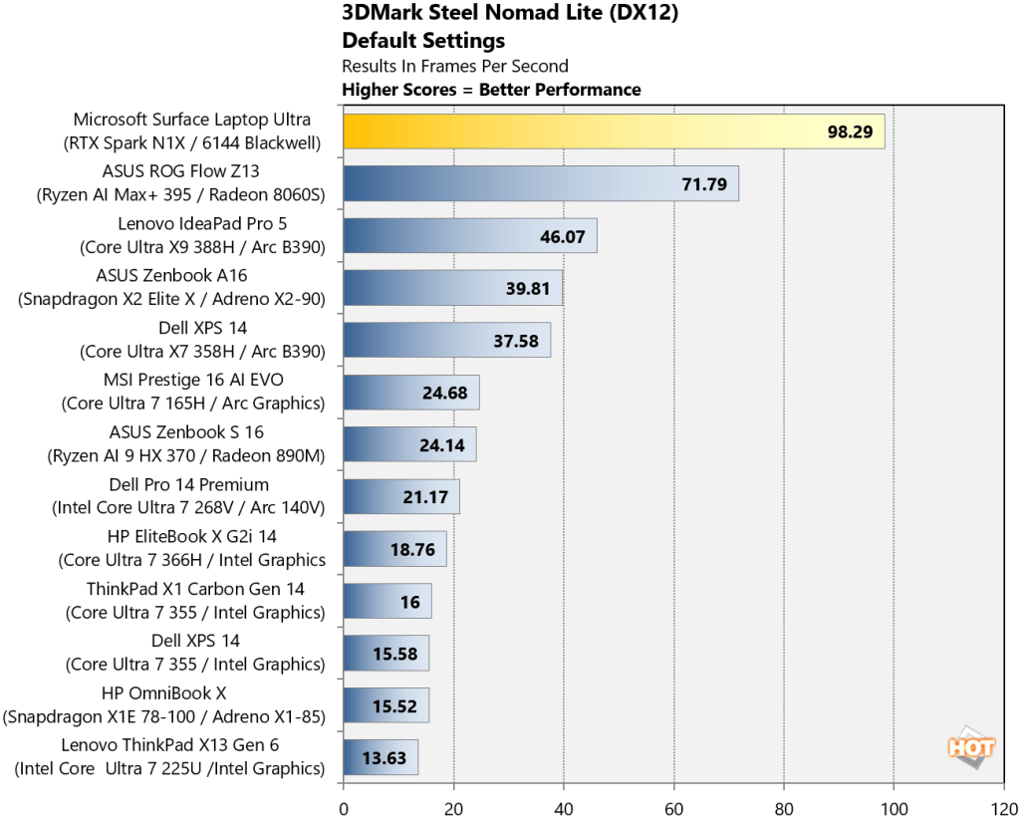Click the Microsoft Surface Laptop Ultra bar
The height and width of the screenshot is (820, 1020).
[x=614, y=132]
